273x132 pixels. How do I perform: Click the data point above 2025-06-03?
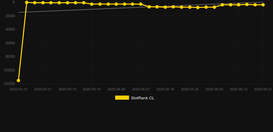point(214,7)
